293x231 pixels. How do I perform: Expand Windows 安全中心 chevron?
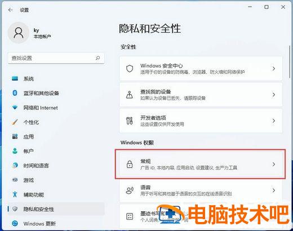(x=274, y=69)
